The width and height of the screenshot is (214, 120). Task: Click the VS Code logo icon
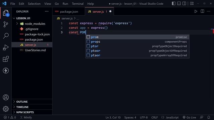click(x=4, y=3)
